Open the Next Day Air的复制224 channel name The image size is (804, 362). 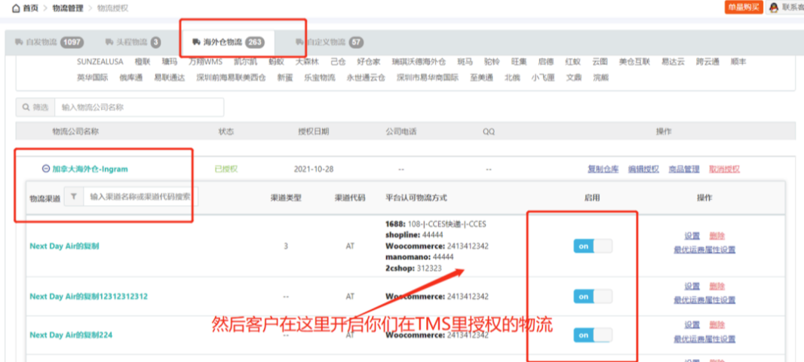[x=71, y=335]
